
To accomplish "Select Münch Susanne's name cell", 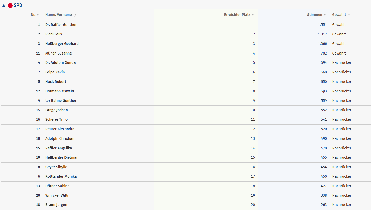I will (59, 53).
